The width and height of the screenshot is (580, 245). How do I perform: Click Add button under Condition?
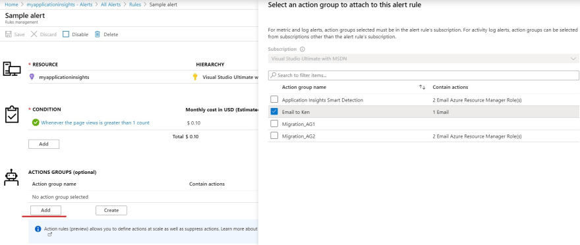click(x=43, y=144)
